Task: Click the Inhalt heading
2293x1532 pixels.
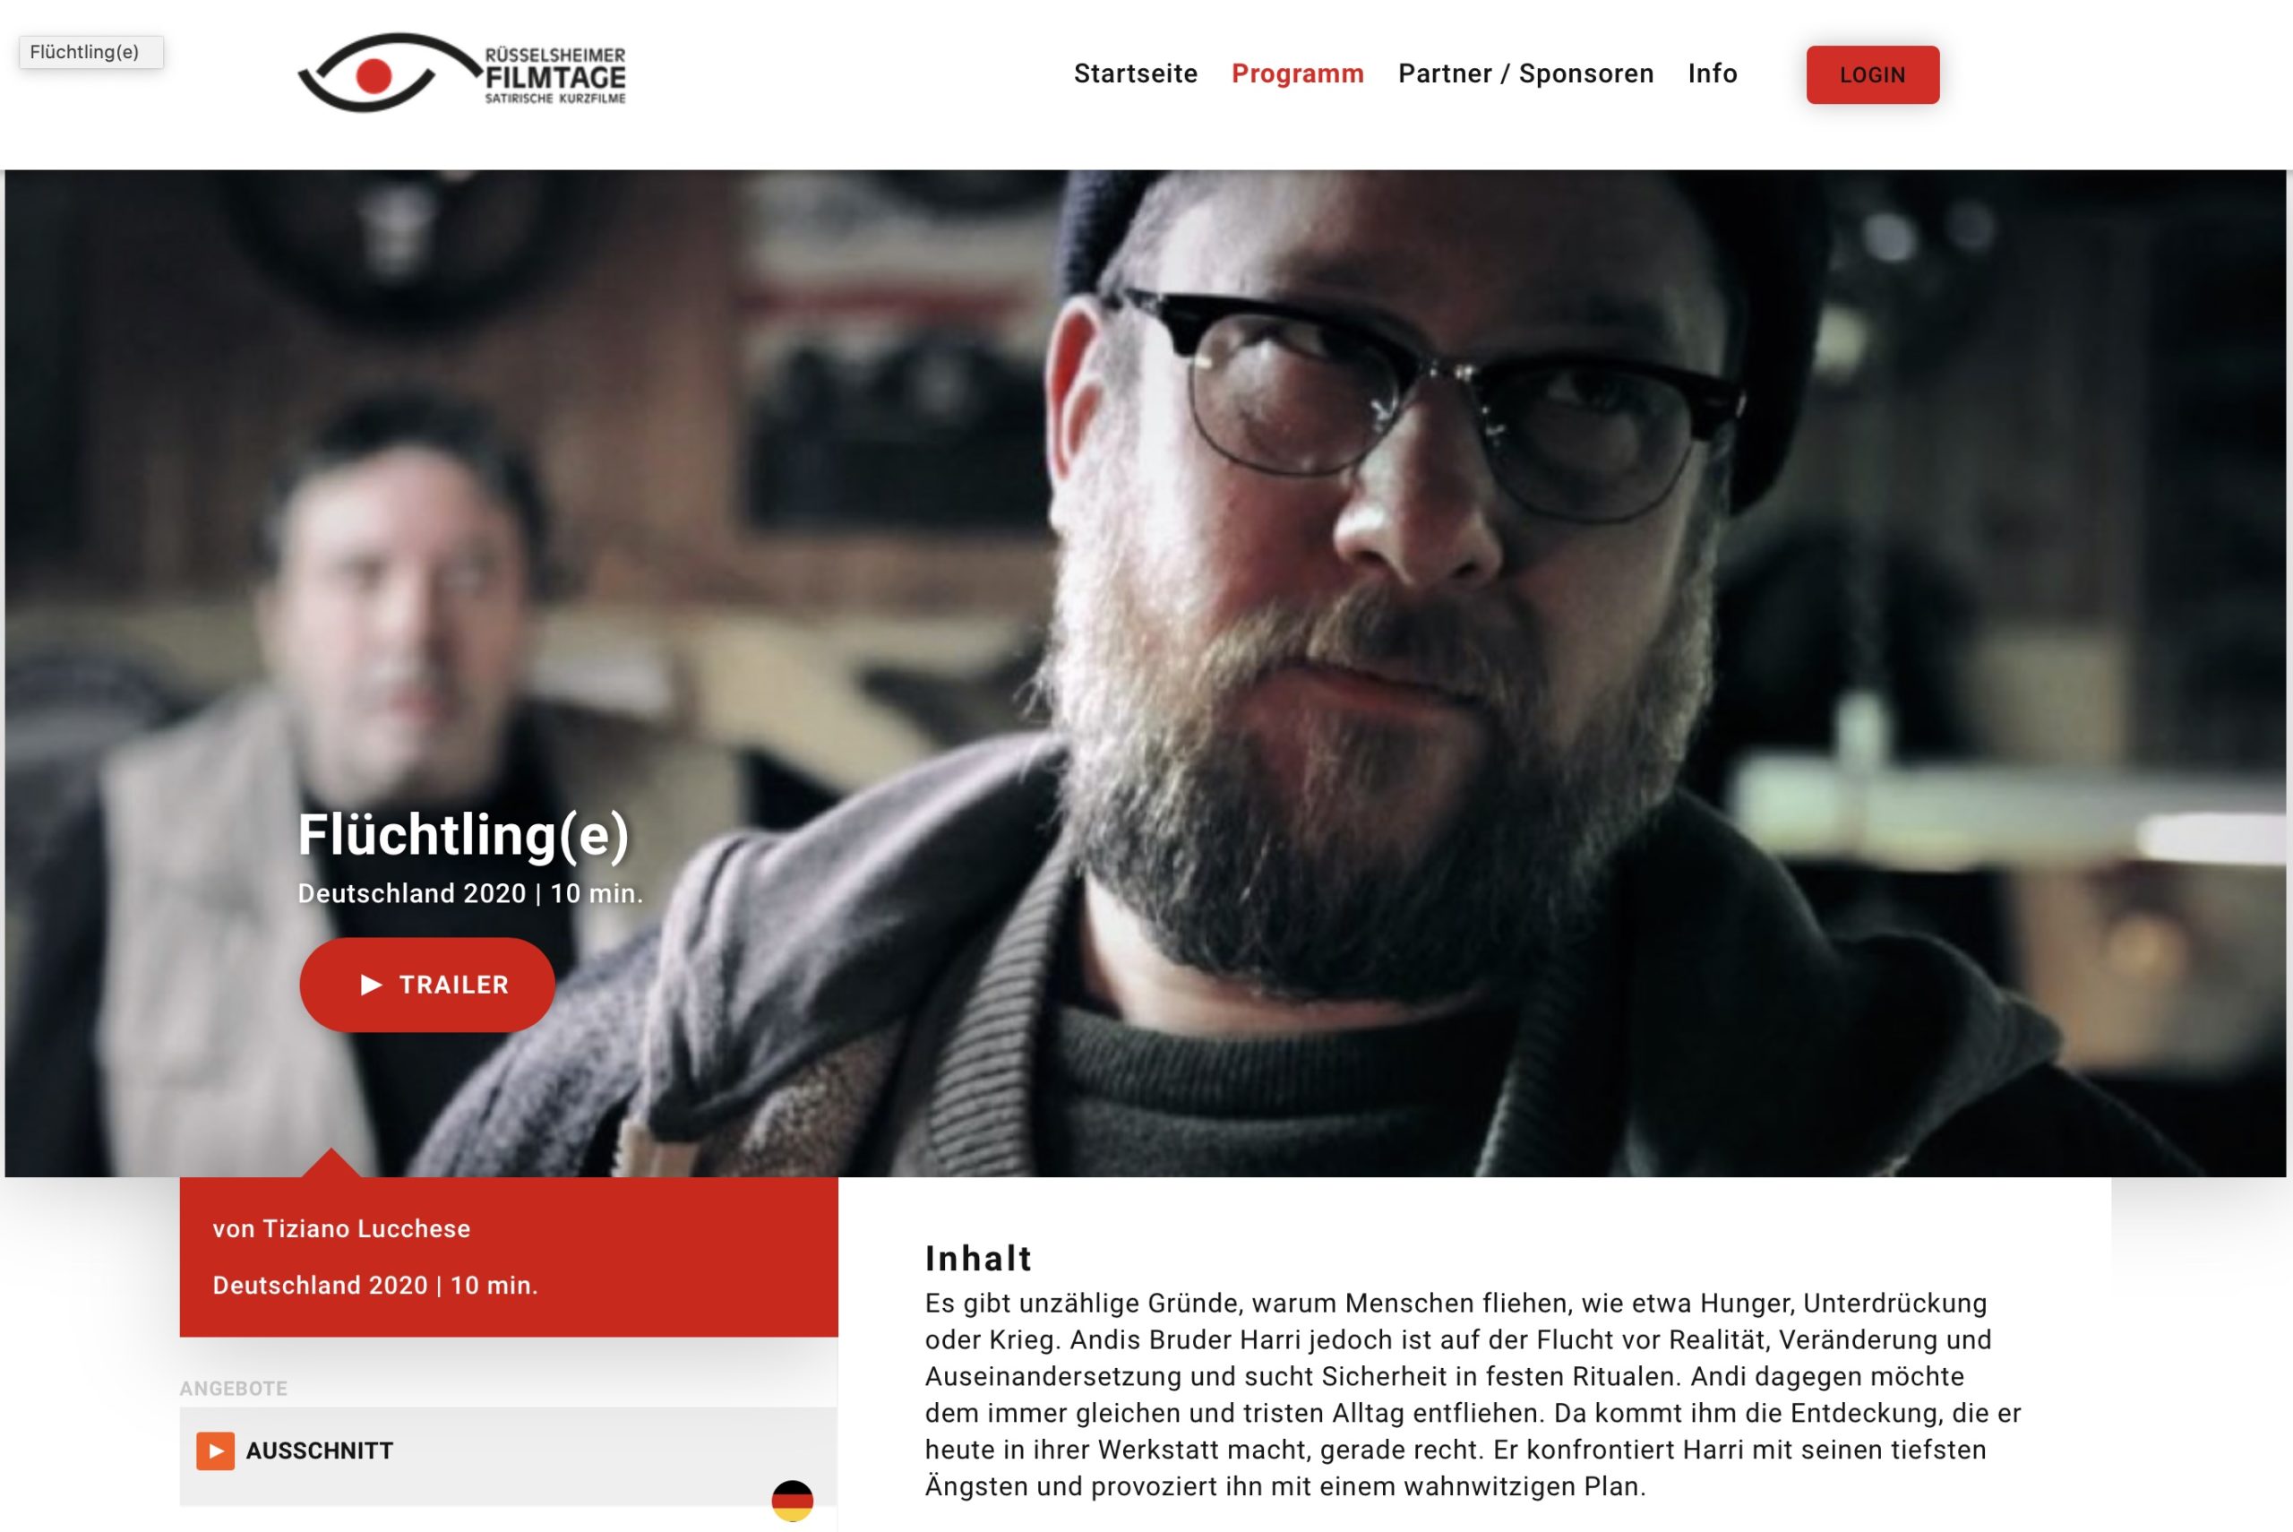Action: [978, 1259]
